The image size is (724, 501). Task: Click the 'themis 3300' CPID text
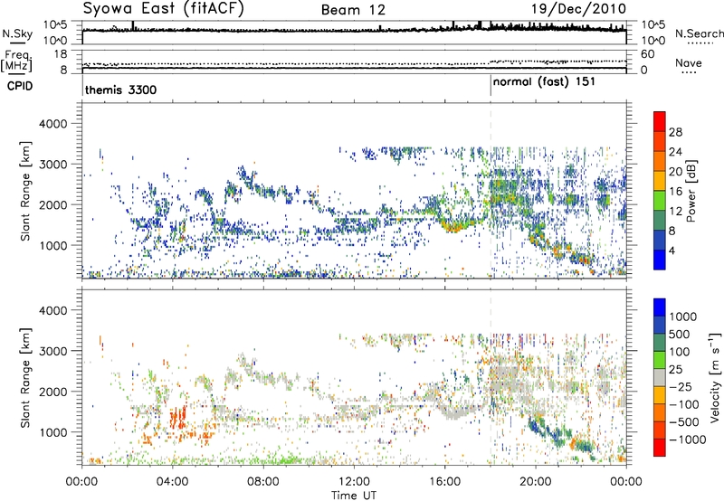coord(120,90)
